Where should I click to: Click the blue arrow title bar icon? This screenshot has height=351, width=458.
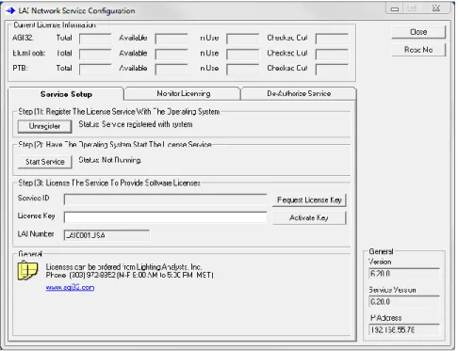[x=10, y=10]
